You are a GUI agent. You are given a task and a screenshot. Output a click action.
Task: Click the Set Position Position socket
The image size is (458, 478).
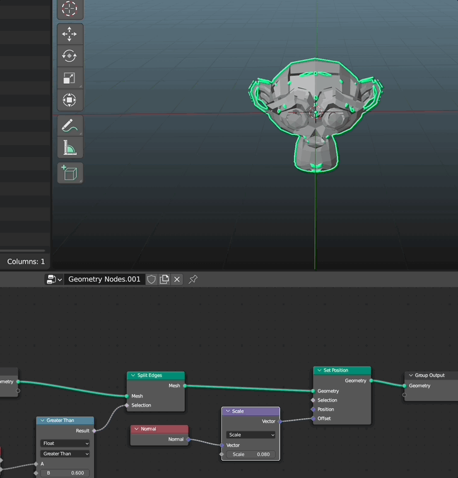(313, 409)
